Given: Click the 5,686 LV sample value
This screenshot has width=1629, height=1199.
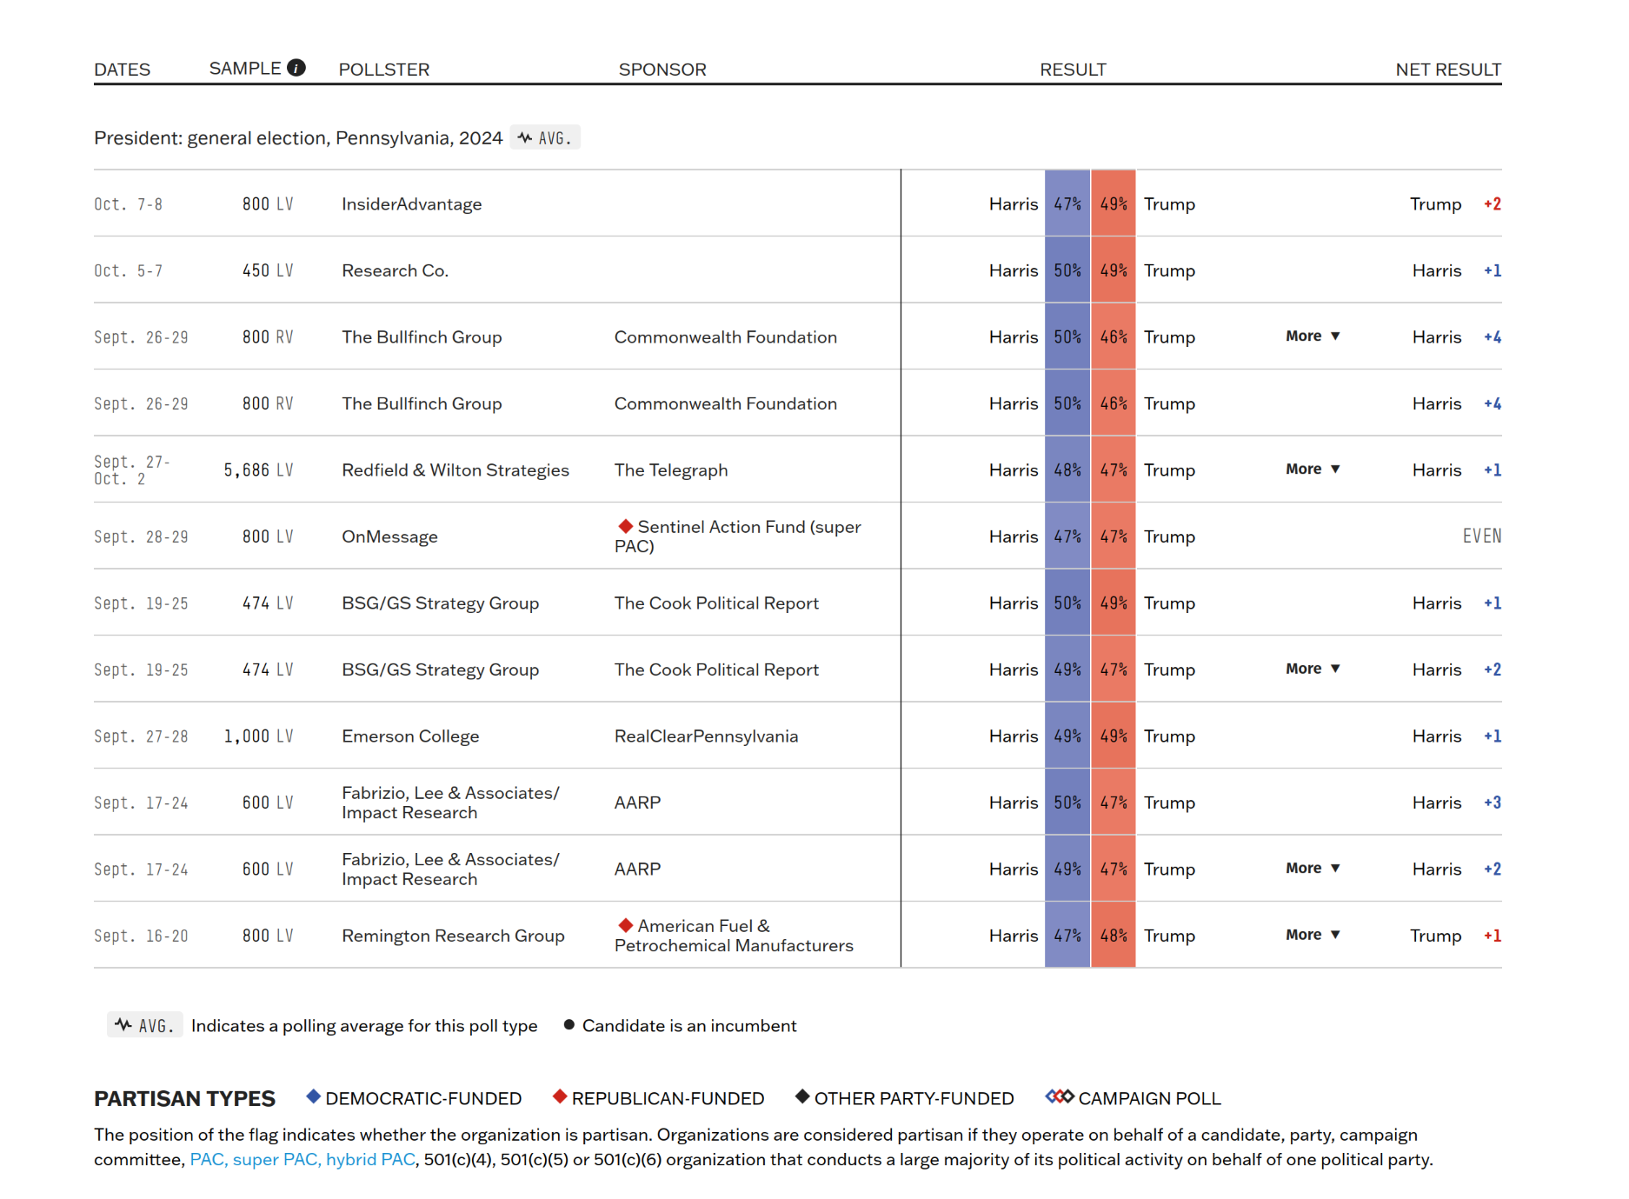Looking at the screenshot, I should click(x=258, y=470).
